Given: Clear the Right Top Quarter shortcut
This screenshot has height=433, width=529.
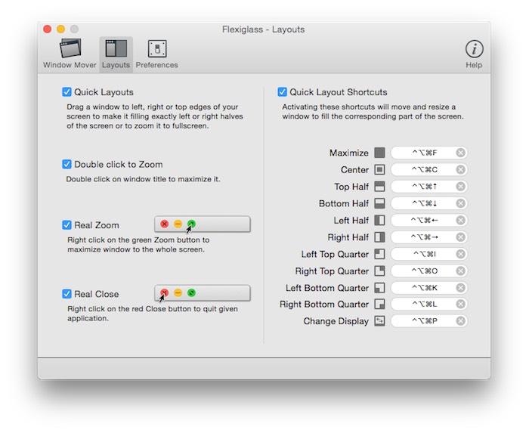Looking at the screenshot, I should coord(460,271).
